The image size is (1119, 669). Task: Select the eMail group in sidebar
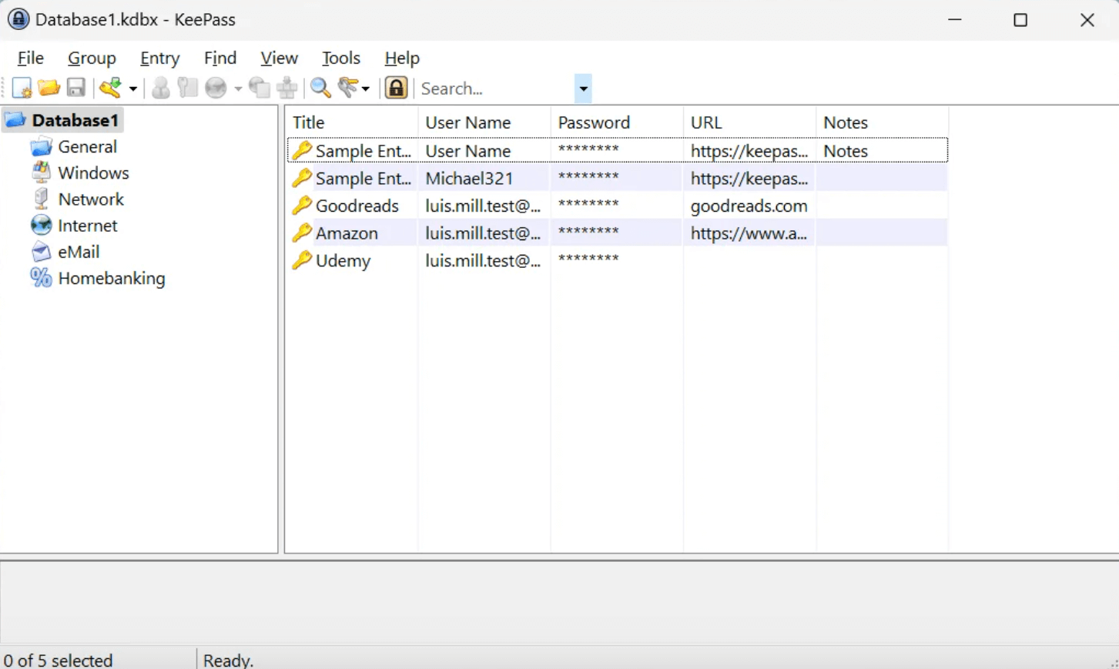79,253
